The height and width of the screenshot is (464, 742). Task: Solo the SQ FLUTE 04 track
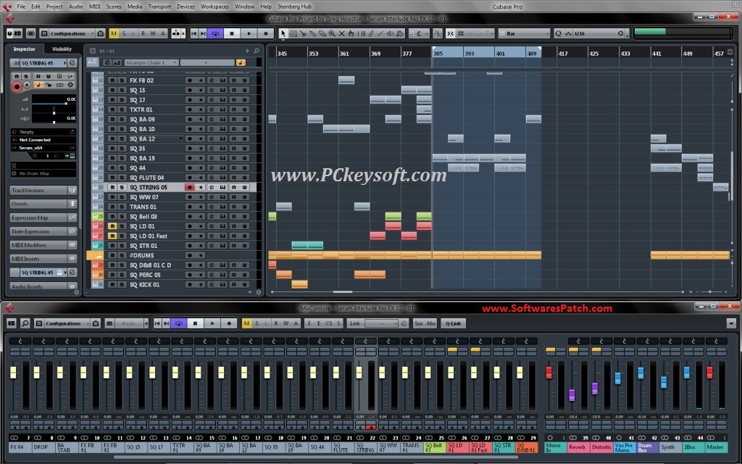coord(122,178)
